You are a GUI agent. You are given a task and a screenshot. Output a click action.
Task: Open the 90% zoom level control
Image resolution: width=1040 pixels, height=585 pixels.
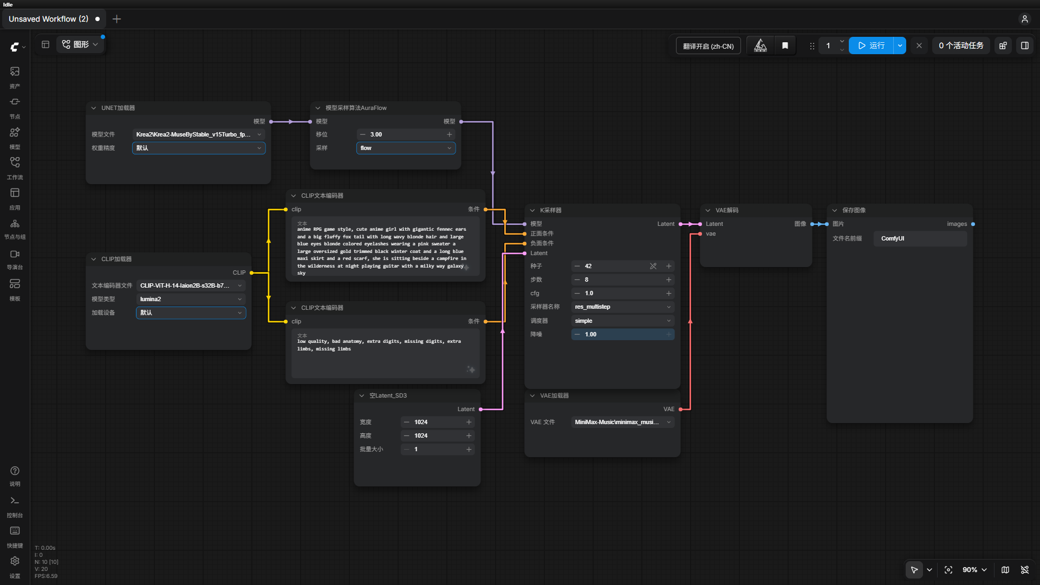(974, 570)
